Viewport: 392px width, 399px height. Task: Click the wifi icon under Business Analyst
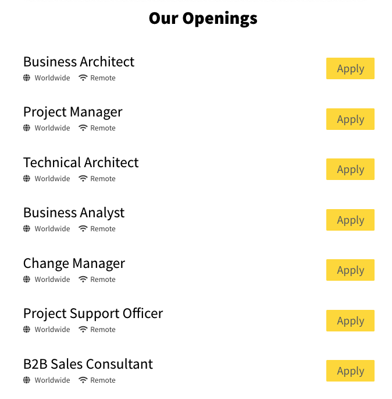tap(83, 229)
